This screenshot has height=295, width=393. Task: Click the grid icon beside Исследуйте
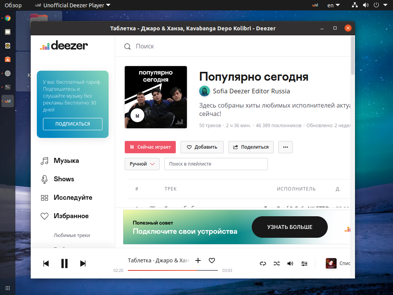[x=45, y=198]
